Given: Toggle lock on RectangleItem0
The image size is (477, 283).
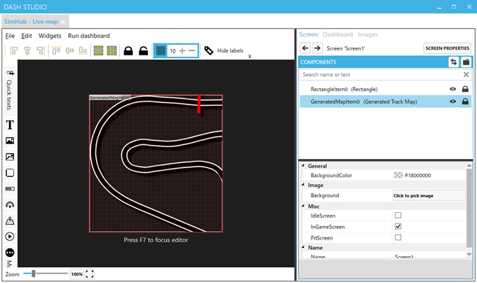Looking at the screenshot, I should (465, 89).
